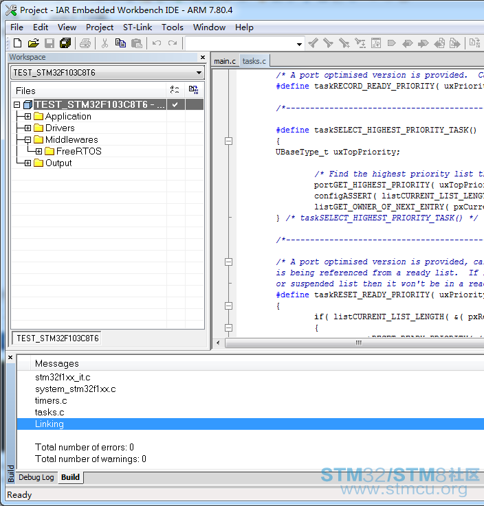484x506 pixels.
Task: Click inside the quick search input field
Action: 241,43
